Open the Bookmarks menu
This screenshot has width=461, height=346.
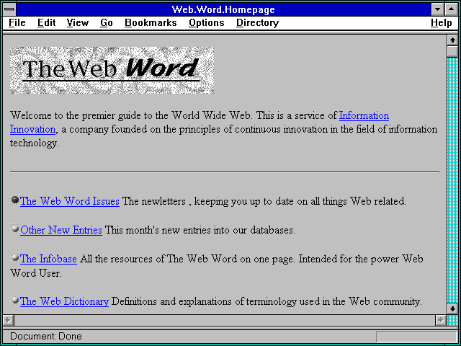click(x=151, y=22)
